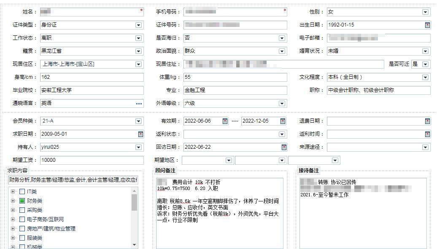Click the 身高/cm input field
The image size is (437, 249).
(x=92, y=77)
